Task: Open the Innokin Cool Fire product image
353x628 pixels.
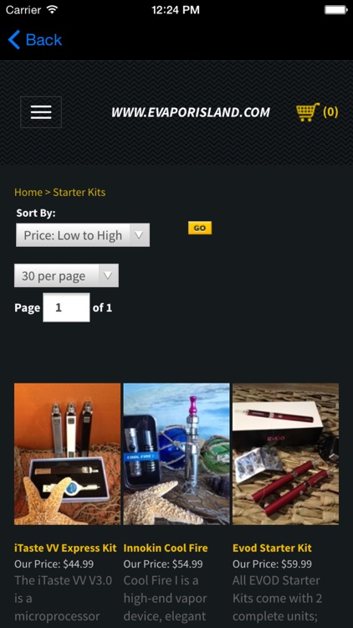Action: (176, 454)
